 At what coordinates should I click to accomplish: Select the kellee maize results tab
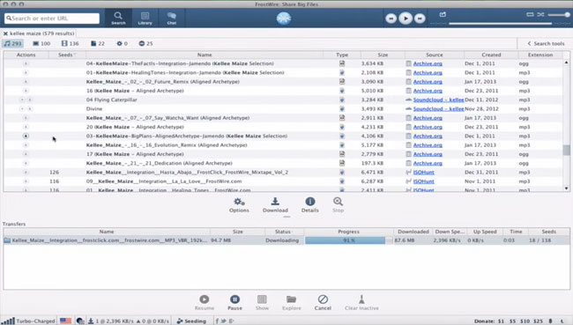pyautogui.click(x=41, y=33)
